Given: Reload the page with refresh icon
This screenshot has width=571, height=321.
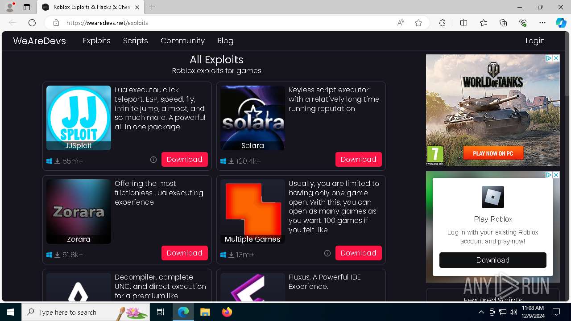Looking at the screenshot, I should (32, 23).
